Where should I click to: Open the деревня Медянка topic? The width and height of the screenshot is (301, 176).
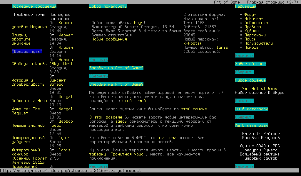click(x=29, y=27)
